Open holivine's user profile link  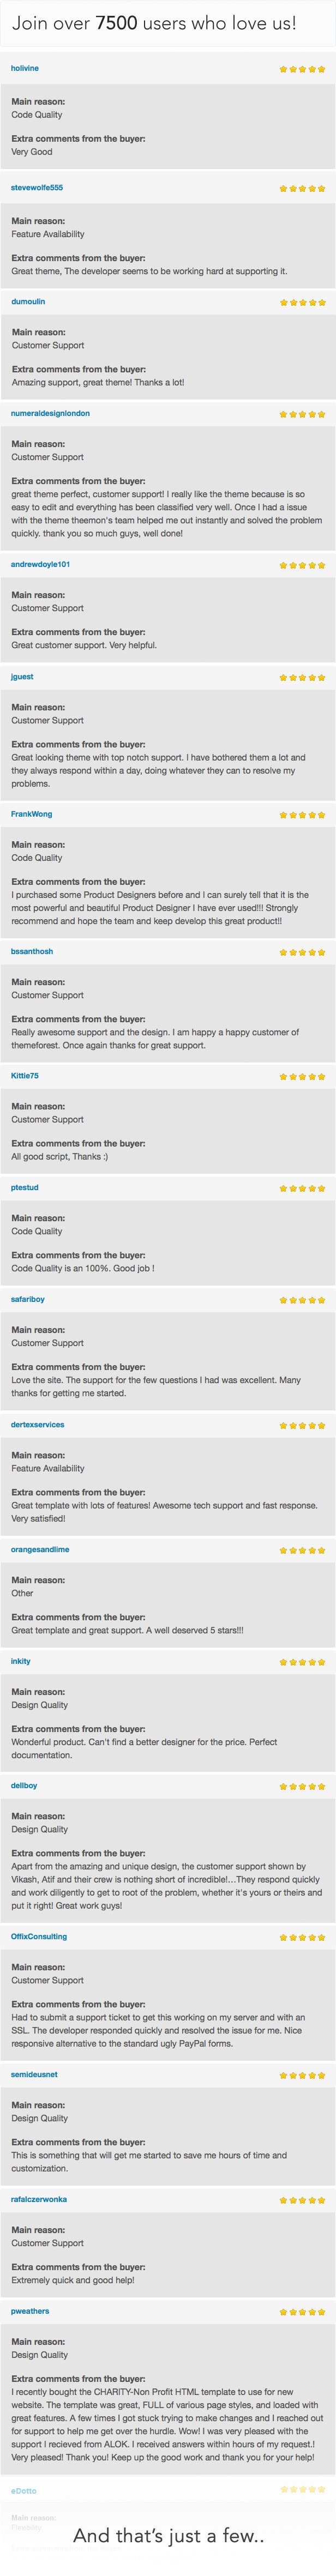pos(25,68)
